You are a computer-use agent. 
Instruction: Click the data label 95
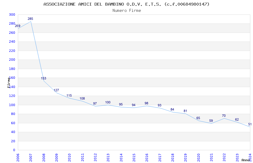click(x=121, y=104)
